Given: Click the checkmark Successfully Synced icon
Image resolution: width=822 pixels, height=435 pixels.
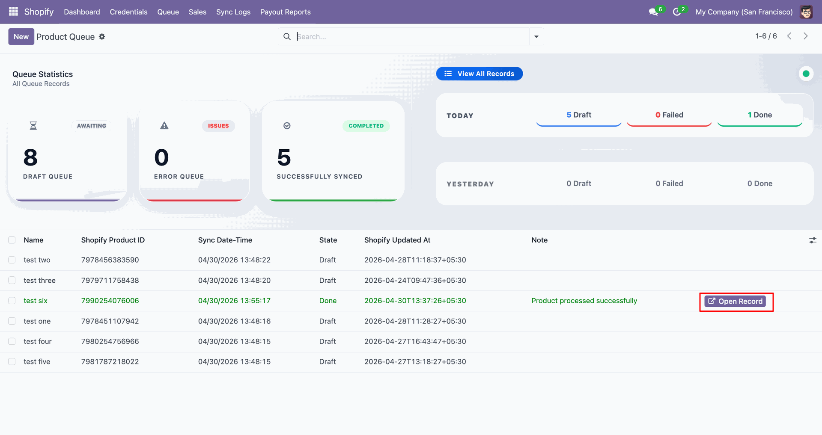Looking at the screenshot, I should tap(287, 126).
